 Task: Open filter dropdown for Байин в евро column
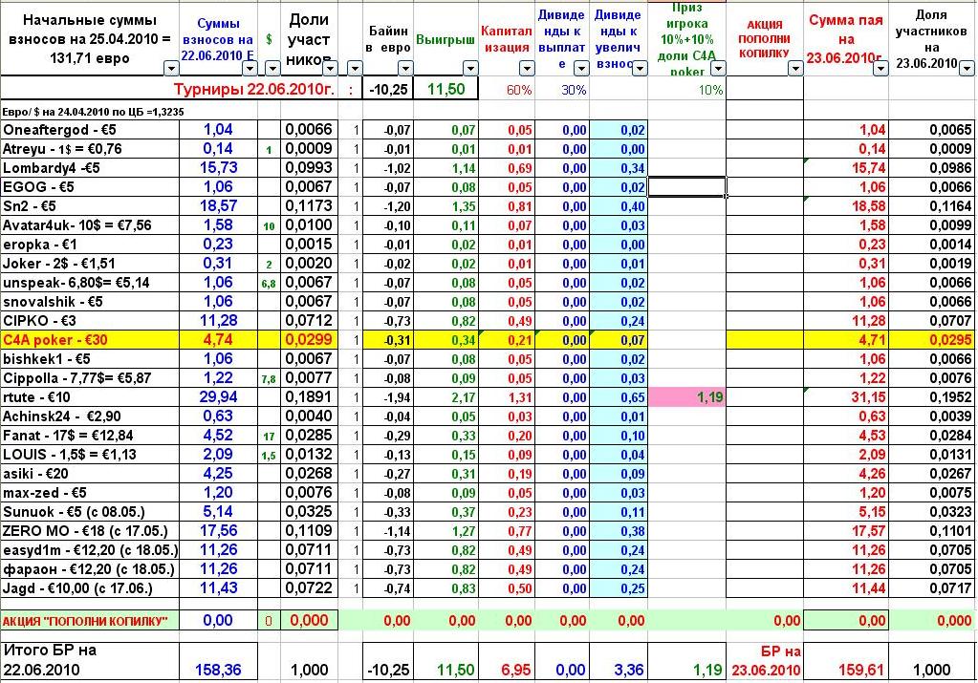405,67
